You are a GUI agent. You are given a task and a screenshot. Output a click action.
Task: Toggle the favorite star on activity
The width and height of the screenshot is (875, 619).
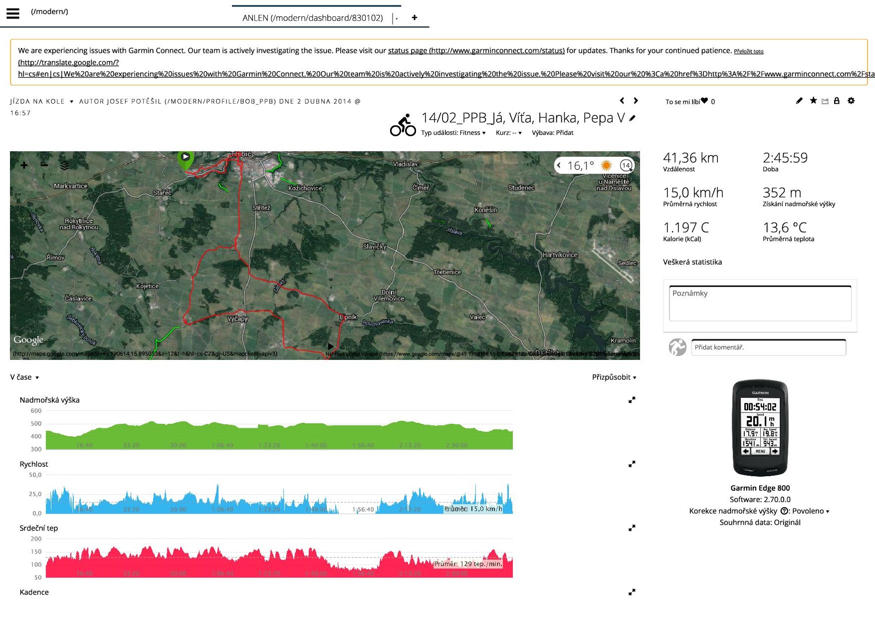coord(813,101)
